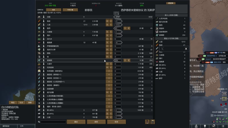Open info icon for 超凡胶囊 row

[44, 92]
